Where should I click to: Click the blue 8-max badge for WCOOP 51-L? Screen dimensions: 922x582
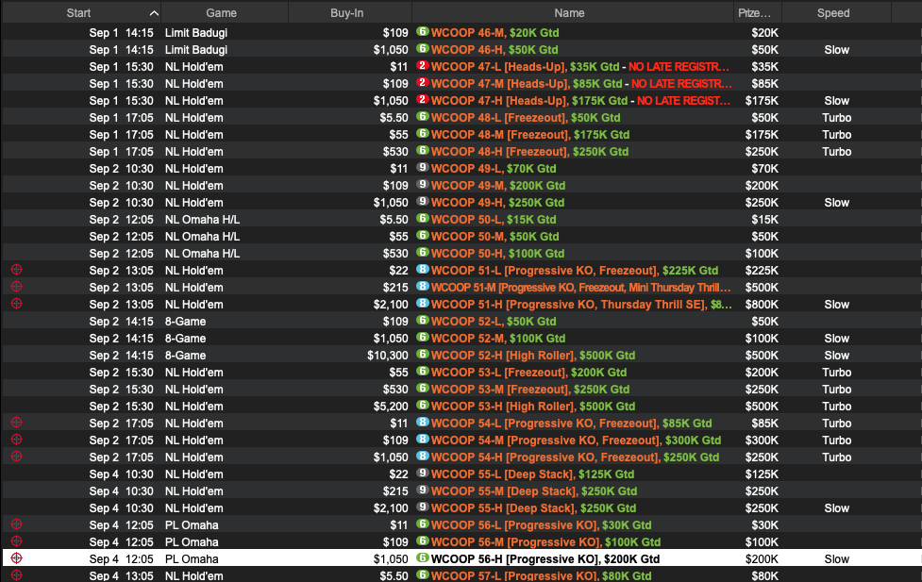(x=422, y=270)
